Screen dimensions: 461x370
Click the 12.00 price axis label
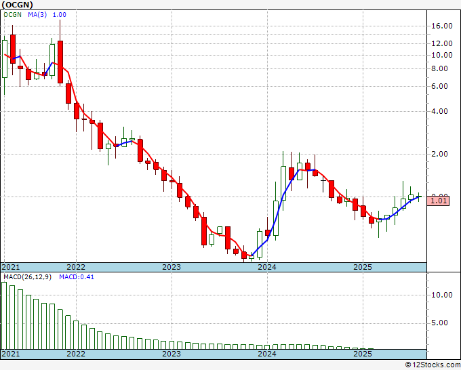pyautogui.click(x=442, y=44)
